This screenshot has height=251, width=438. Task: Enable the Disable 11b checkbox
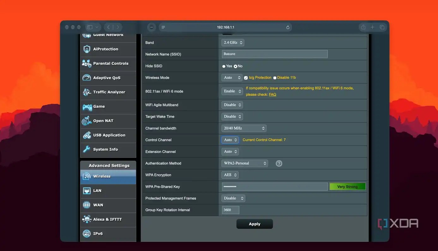[275, 78]
